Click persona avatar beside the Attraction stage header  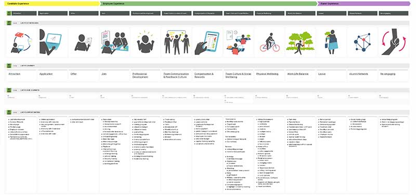click(9, 13)
